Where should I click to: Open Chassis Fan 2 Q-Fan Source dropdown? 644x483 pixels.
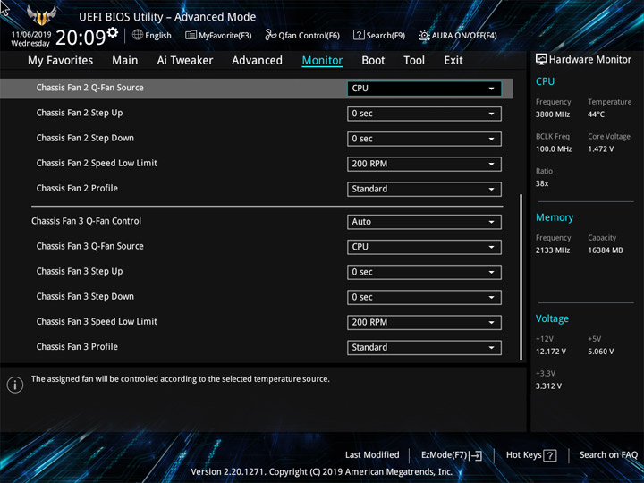click(424, 89)
